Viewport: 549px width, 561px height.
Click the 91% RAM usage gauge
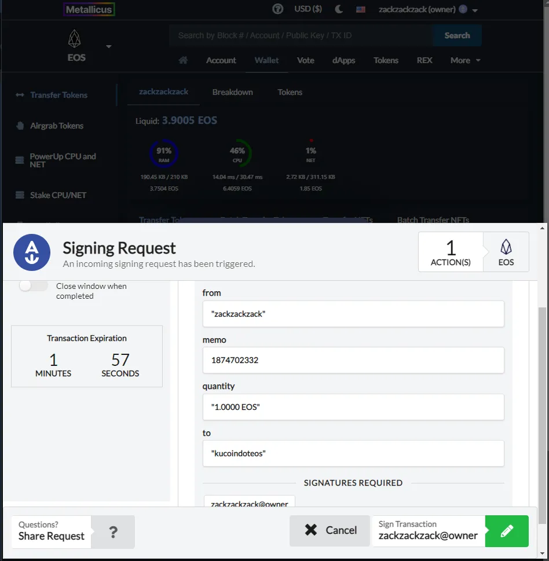point(164,153)
